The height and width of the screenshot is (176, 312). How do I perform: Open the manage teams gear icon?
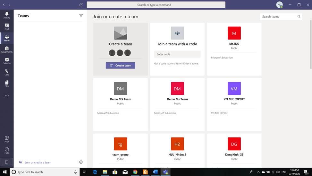pos(81,162)
